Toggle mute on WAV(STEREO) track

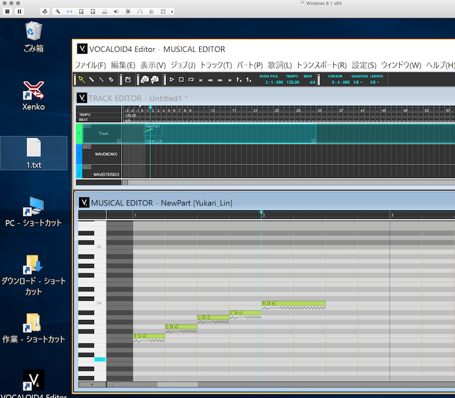[85, 167]
